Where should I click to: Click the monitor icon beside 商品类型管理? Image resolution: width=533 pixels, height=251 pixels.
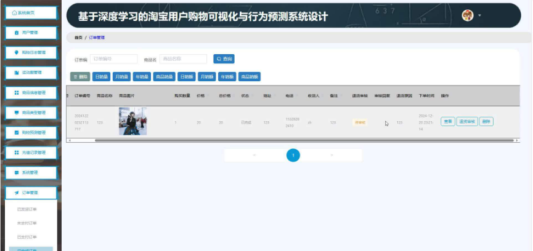[x=16, y=113]
